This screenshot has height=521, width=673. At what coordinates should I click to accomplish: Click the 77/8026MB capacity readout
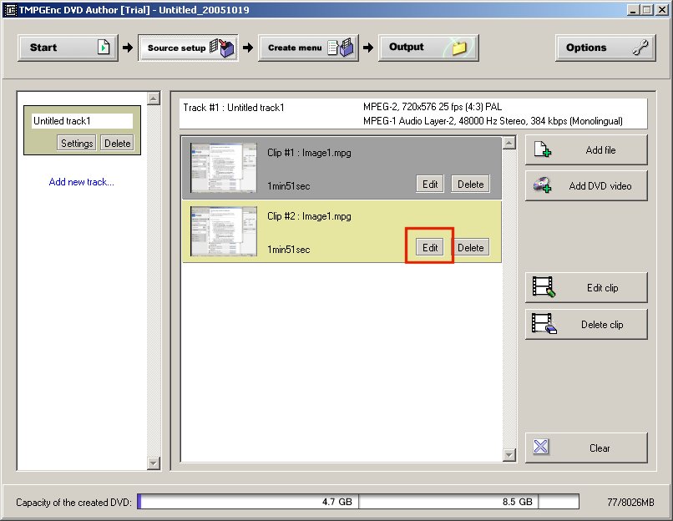pos(630,502)
